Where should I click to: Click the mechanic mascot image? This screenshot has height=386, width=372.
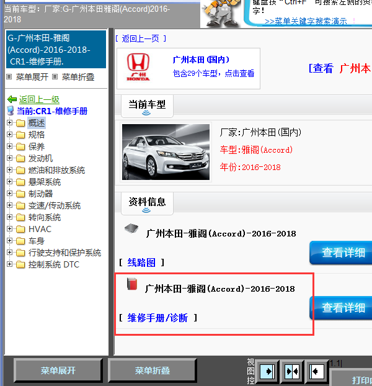[x=221, y=14]
